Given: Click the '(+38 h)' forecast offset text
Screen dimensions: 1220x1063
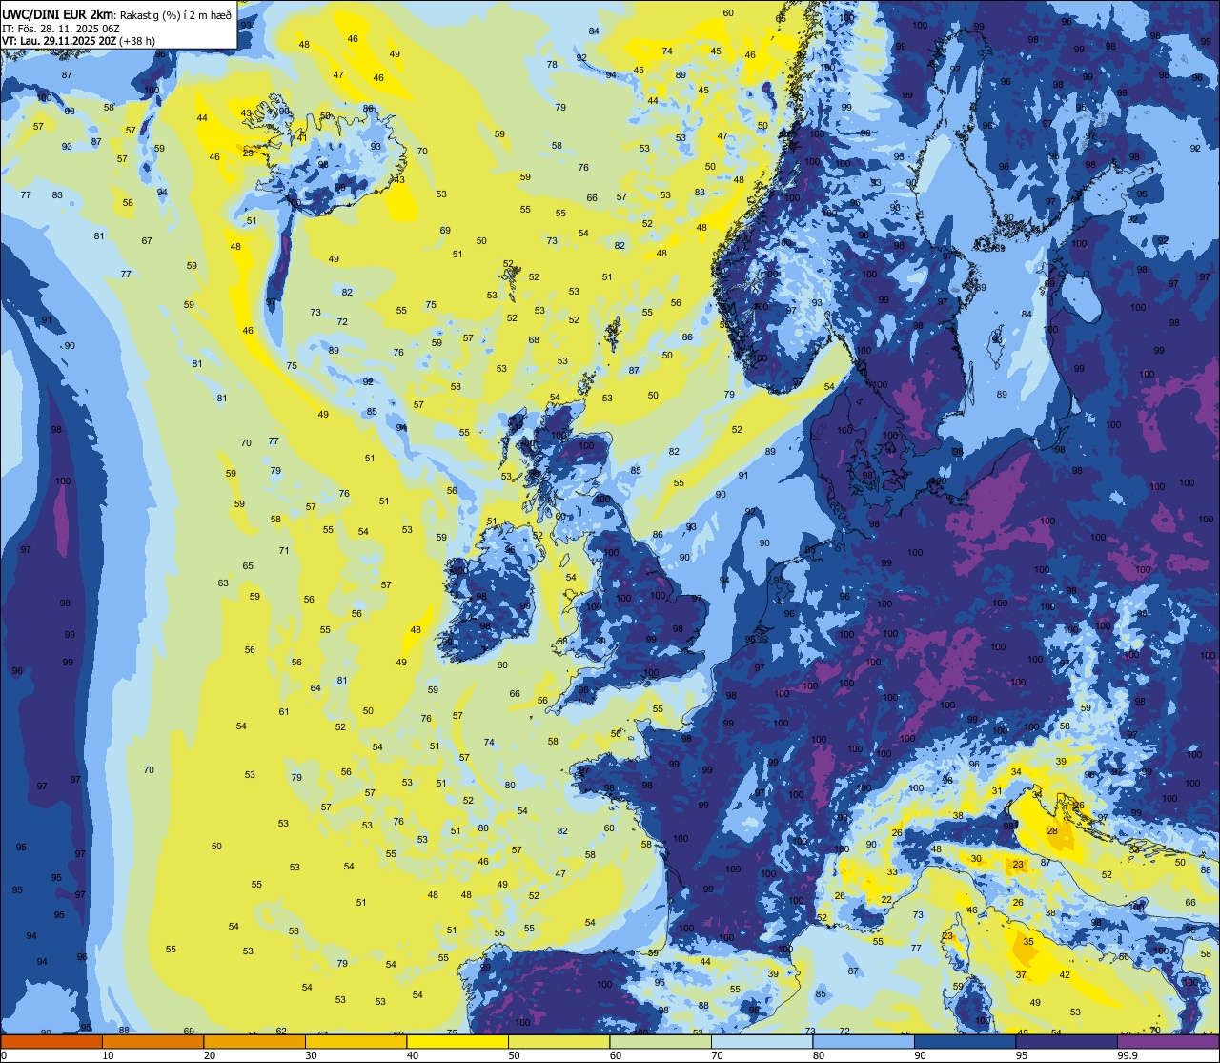Looking at the screenshot, I should tap(137, 41).
